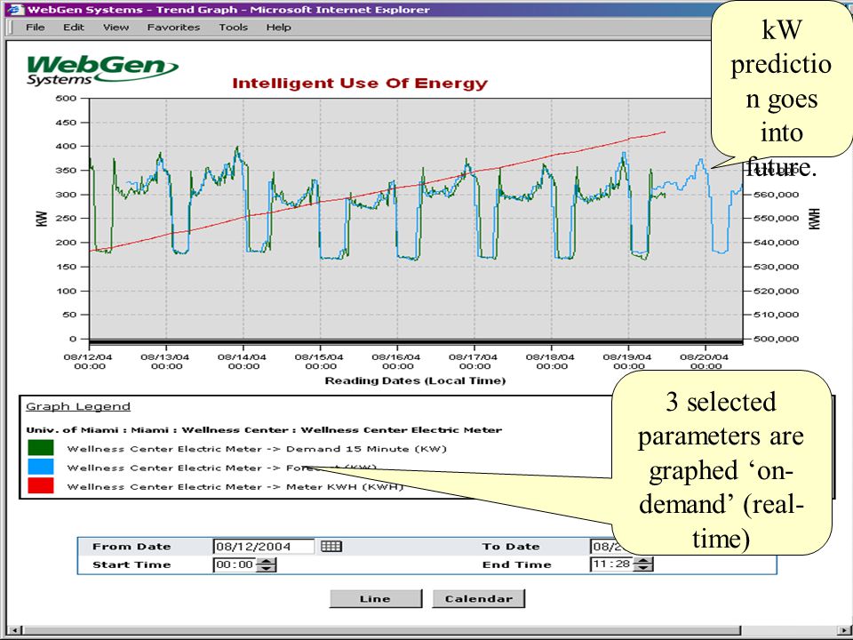The image size is (853, 640).
Task: Click the 'Demand 15 Minute (KW)' legend text
Action: 366,449
